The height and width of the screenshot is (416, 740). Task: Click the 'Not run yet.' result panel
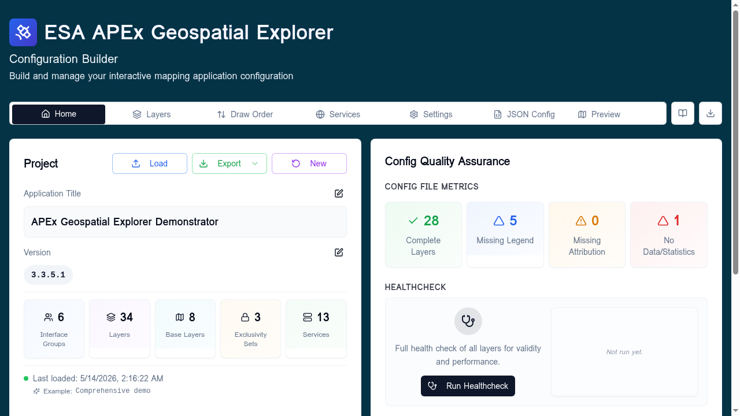tap(624, 352)
